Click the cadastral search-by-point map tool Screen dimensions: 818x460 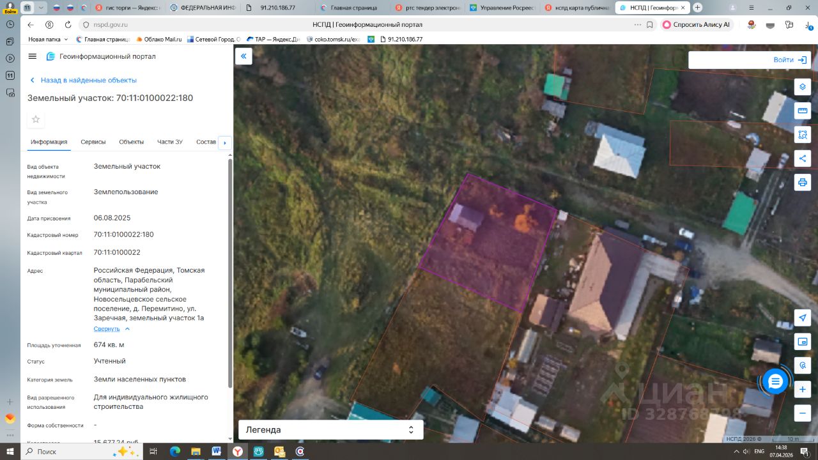(803, 365)
